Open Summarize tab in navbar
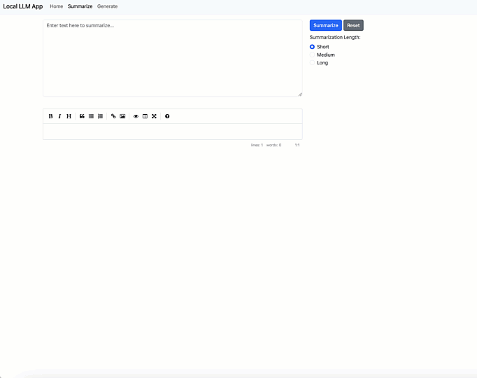This screenshot has width=477, height=378. click(x=80, y=6)
